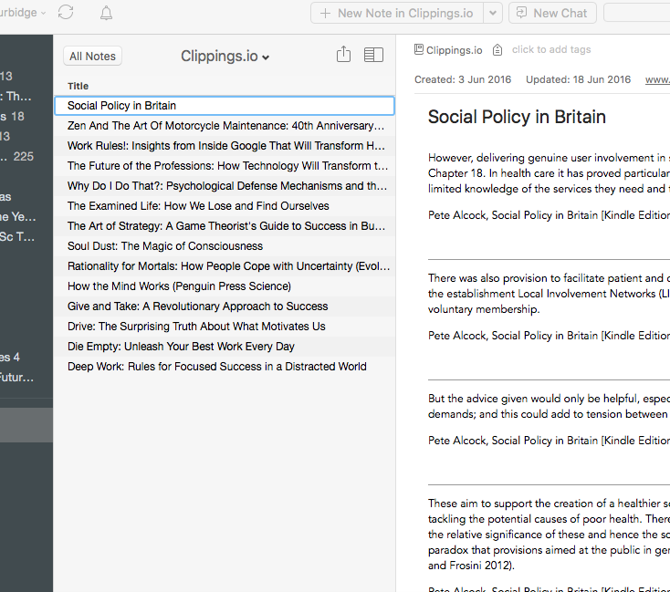The image size is (670, 592).
Task: Open the Soul Dust note
Action: click(x=164, y=246)
